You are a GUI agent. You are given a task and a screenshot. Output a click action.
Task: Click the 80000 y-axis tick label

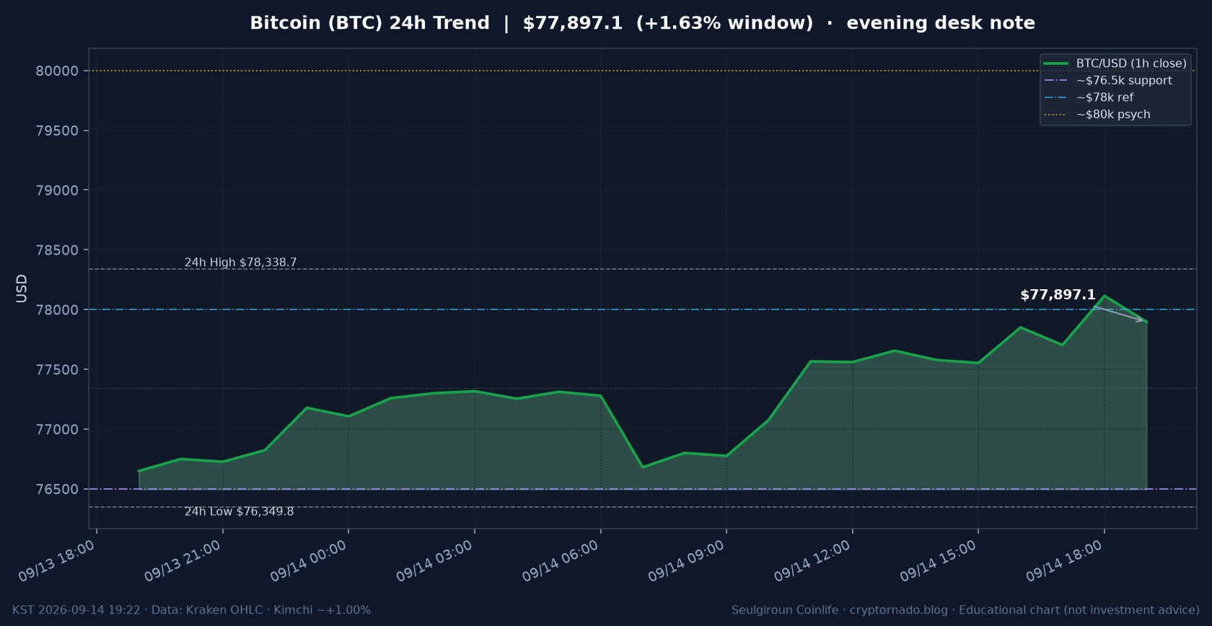click(57, 71)
